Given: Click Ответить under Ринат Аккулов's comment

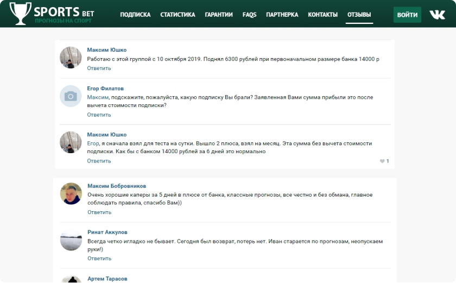Looking at the screenshot, I should [x=99, y=259].
